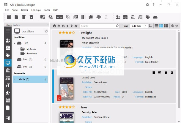Click the copy documents toolbar icon
The width and height of the screenshot is (181, 123).
91,17
